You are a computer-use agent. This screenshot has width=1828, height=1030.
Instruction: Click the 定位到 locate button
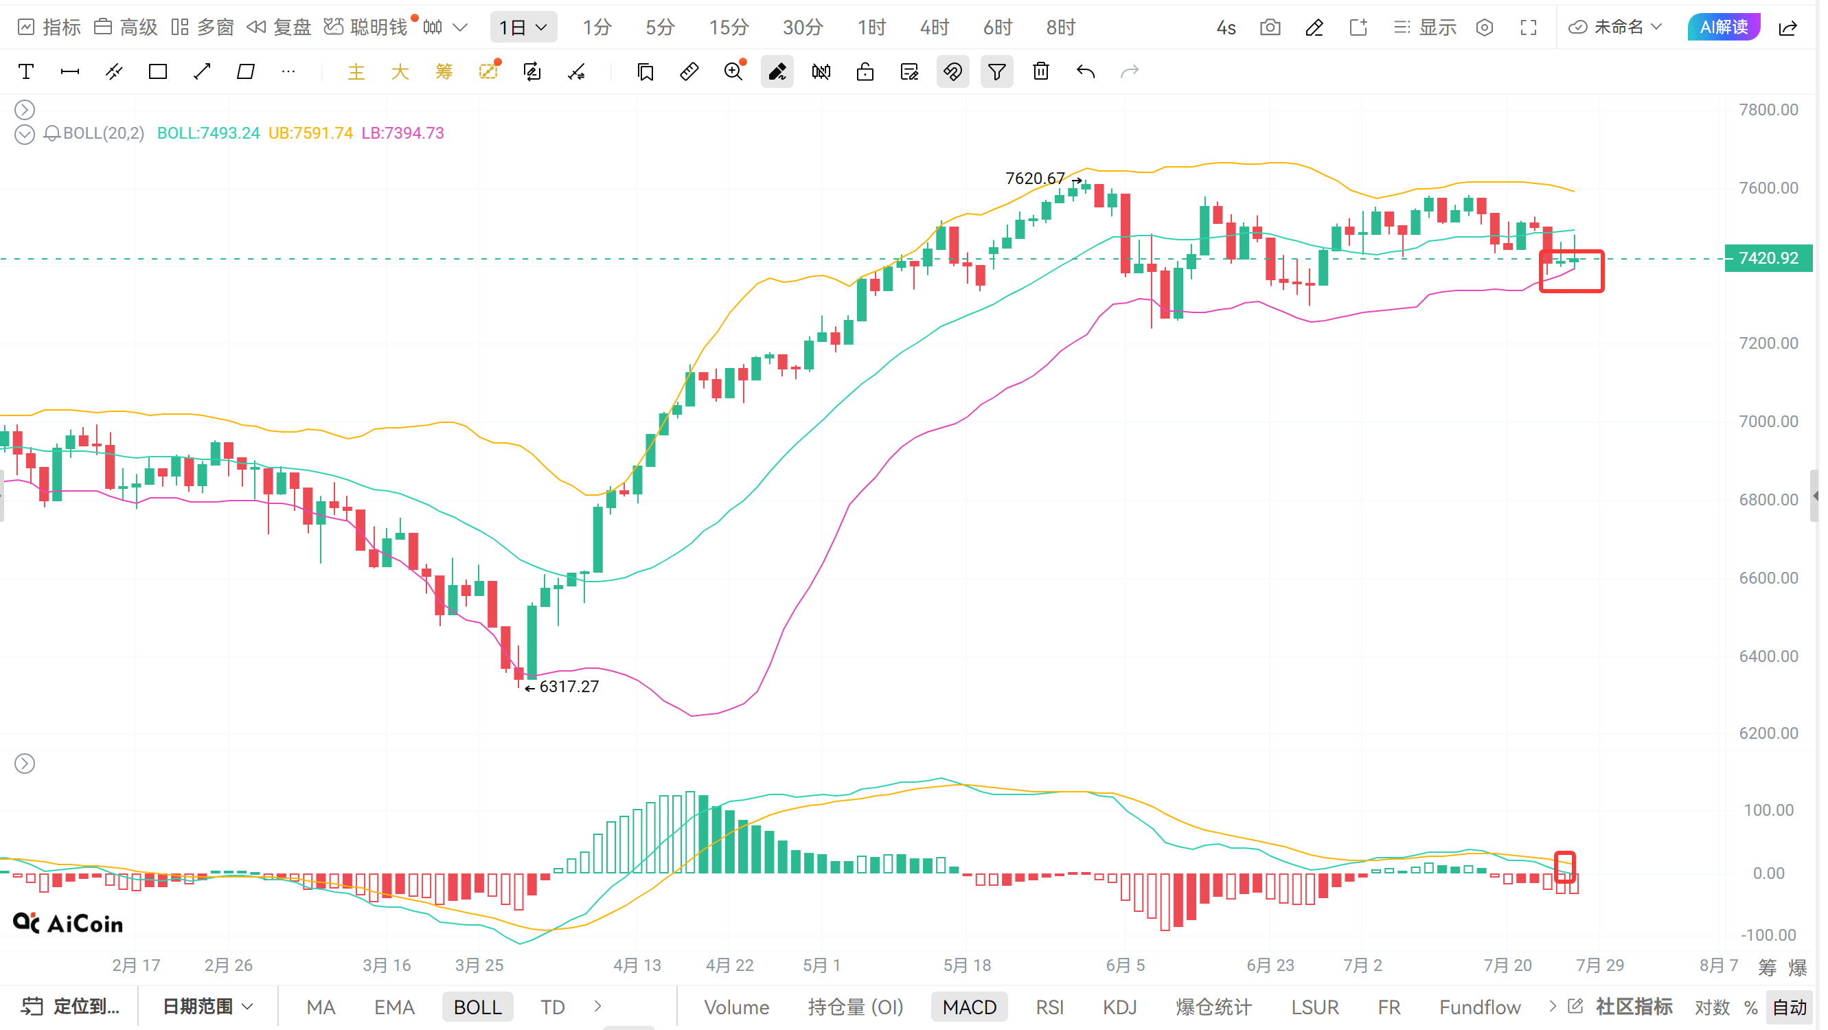point(70,1007)
